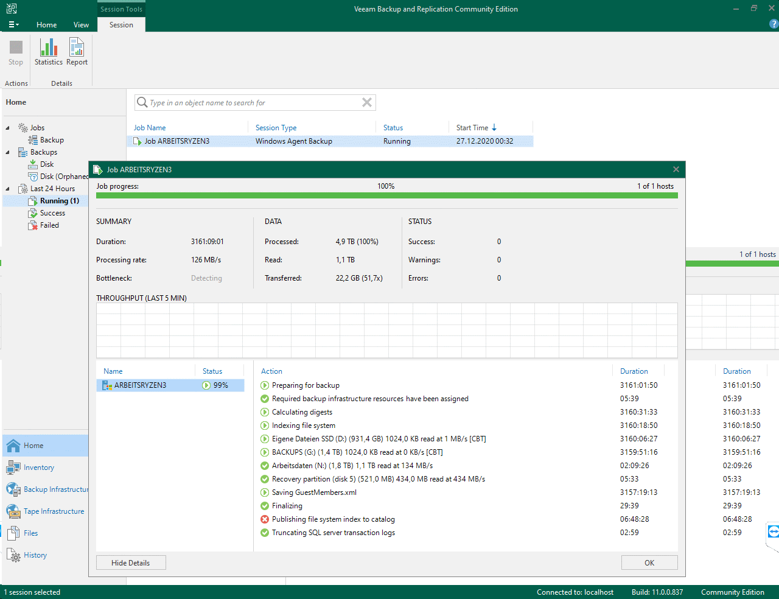Click the OK button
The image size is (779, 599).
tap(649, 562)
